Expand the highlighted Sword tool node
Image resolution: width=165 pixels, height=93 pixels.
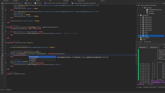tap(141, 36)
